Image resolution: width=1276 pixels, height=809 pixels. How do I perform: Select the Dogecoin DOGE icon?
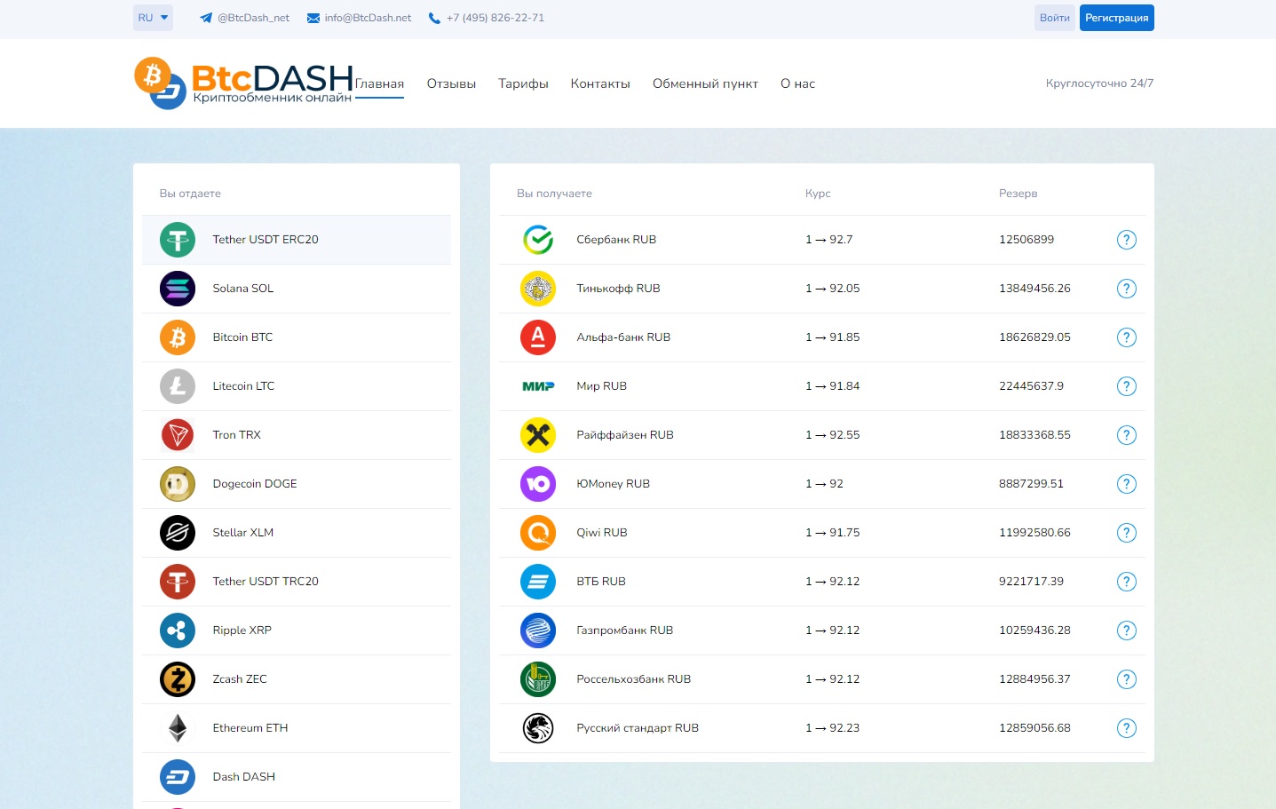pos(178,484)
